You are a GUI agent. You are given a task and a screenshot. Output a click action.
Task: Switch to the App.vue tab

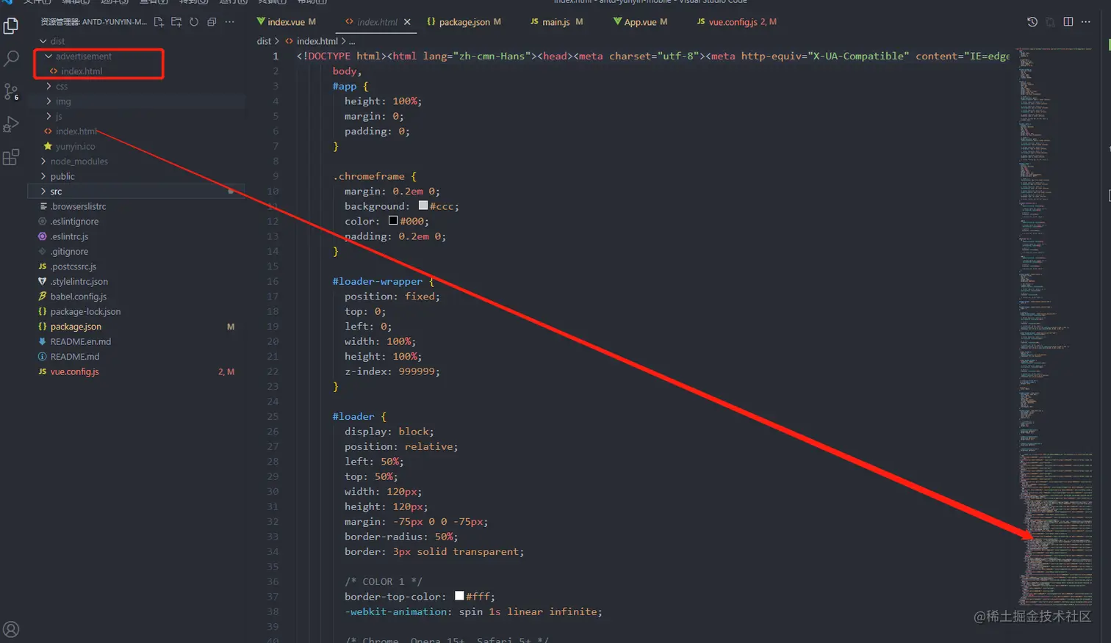click(x=640, y=22)
